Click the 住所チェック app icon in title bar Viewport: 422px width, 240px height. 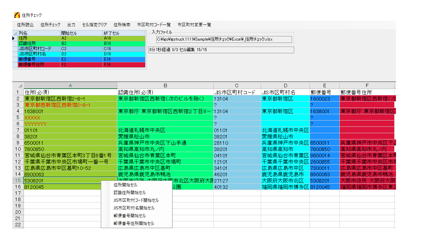pos(17,15)
